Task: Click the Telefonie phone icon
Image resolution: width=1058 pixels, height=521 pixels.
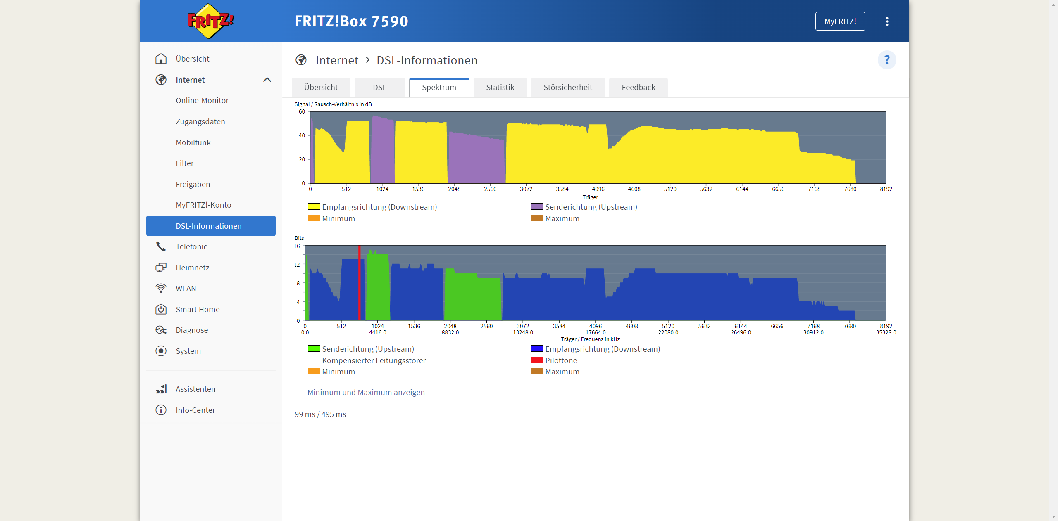Action: pyautogui.click(x=161, y=246)
